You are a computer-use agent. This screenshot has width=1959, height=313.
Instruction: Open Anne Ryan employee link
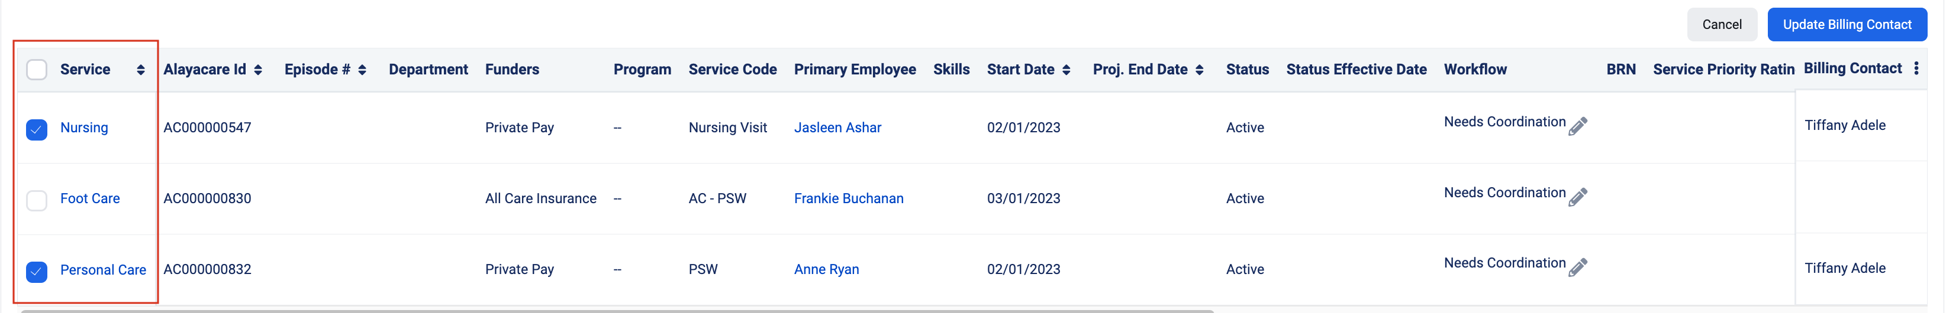pos(826,269)
